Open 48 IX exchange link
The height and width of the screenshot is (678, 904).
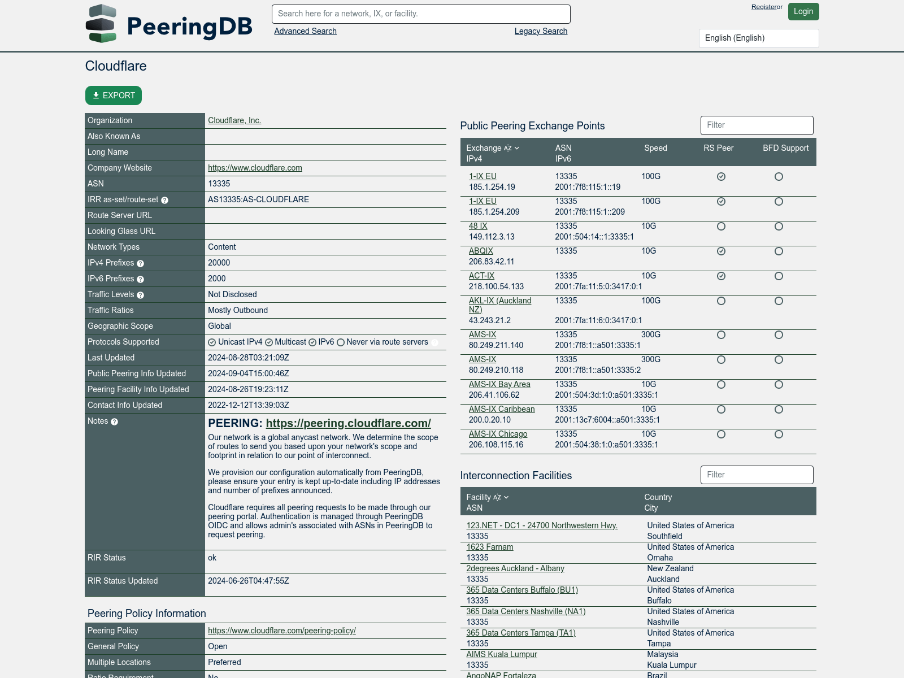tap(478, 226)
